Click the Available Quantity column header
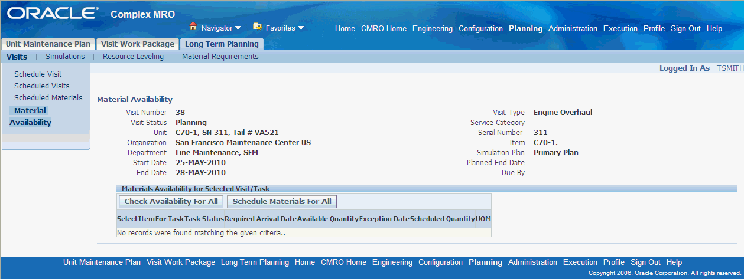 tap(328, 219)
